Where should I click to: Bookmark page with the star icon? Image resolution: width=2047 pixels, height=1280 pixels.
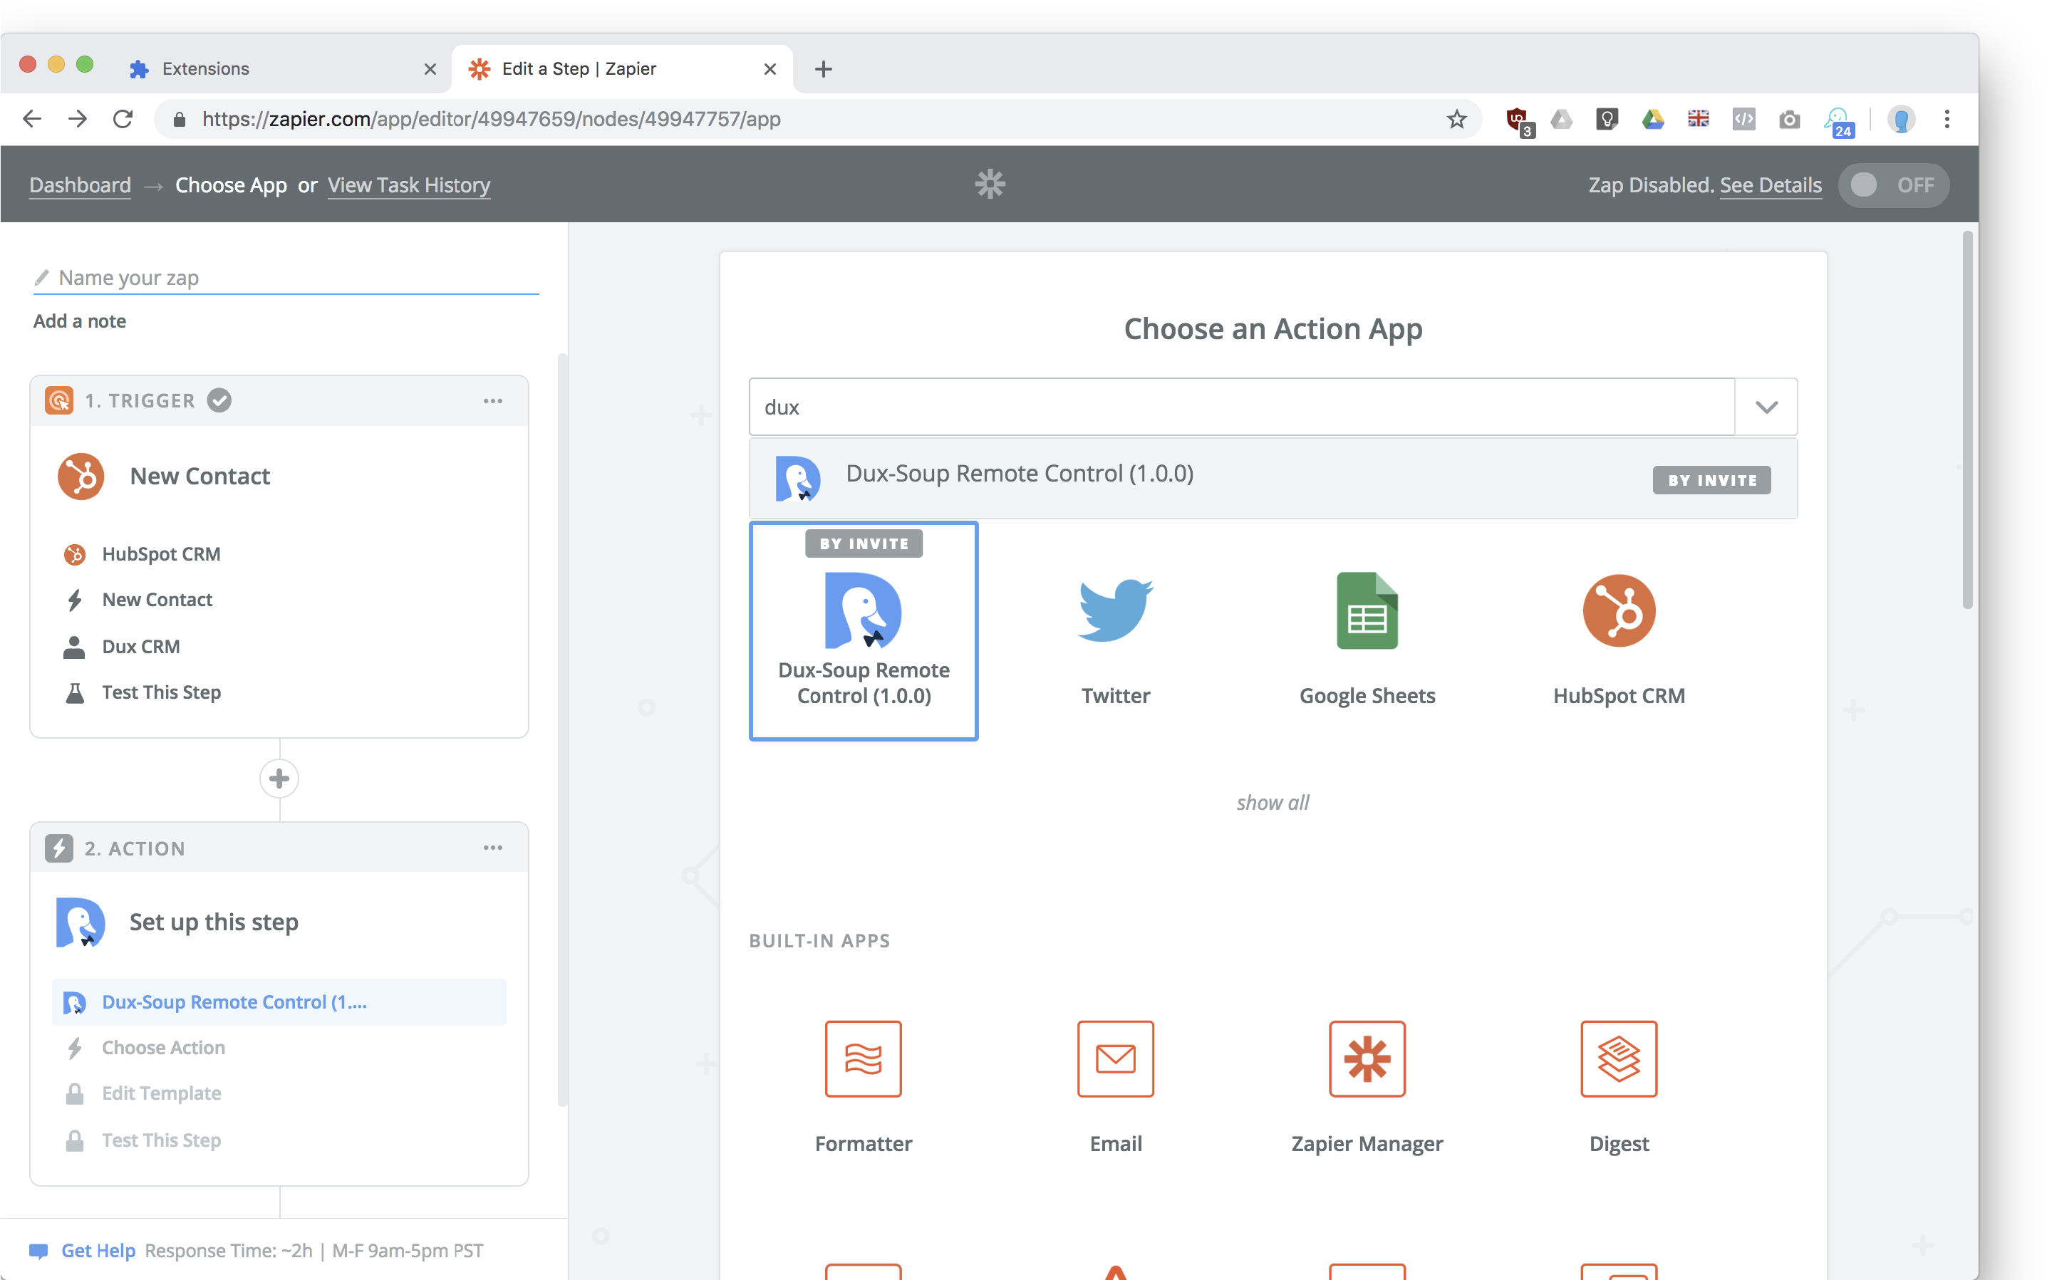[x=1456, y=120]
